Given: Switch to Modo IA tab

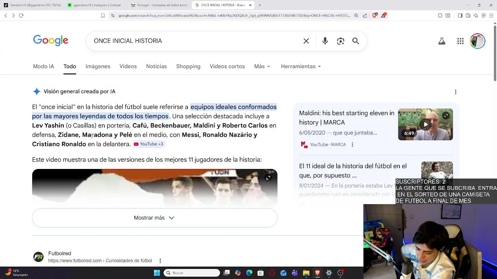Looking at the screenshot, I should click(43, 66).
